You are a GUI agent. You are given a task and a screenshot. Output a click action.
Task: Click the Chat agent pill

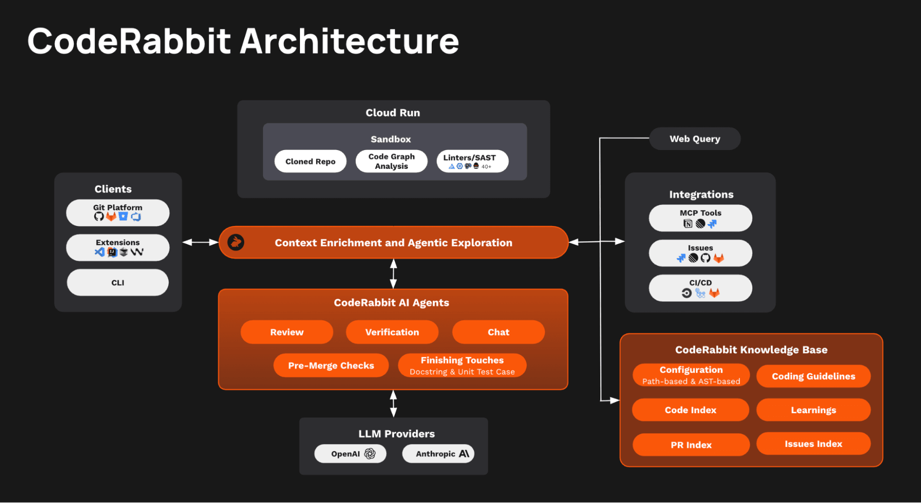(x=498, y=332)
